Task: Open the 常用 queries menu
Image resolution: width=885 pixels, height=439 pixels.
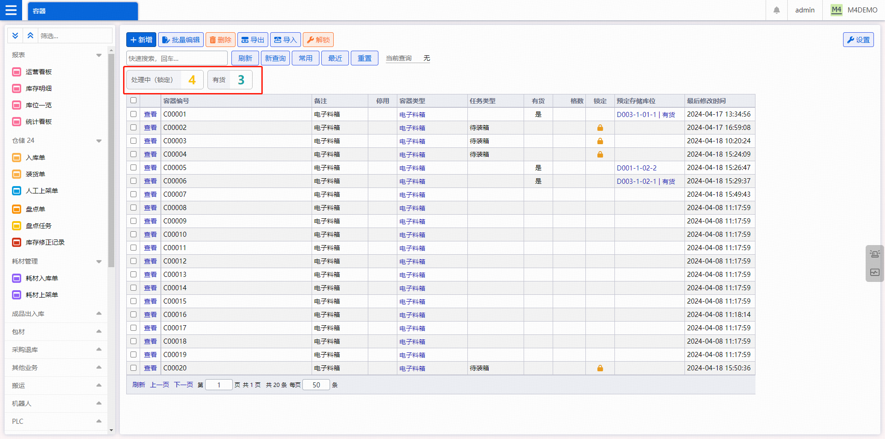Action: point(306,58)
